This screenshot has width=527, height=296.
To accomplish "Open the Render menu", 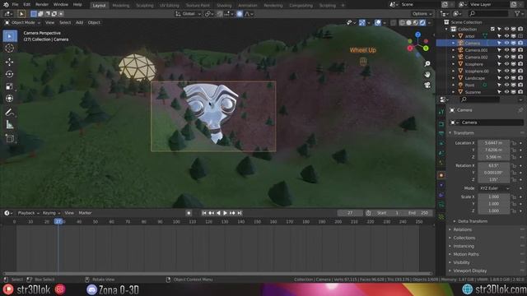I will point(42,5).
